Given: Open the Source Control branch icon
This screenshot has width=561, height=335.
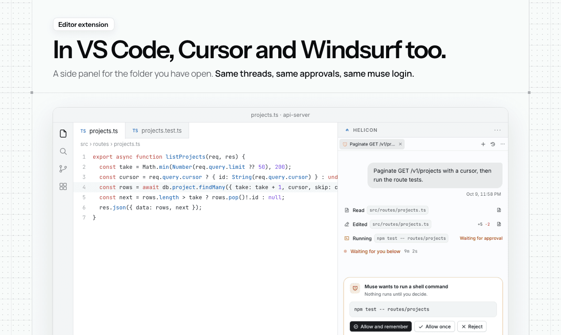Looking at the screenshot, I should tap(63, 169).
